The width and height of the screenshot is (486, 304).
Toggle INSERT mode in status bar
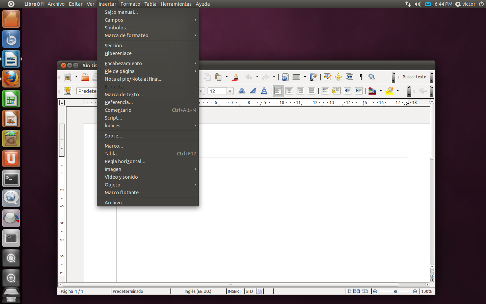pyautogui.click(x=235, y=291)
